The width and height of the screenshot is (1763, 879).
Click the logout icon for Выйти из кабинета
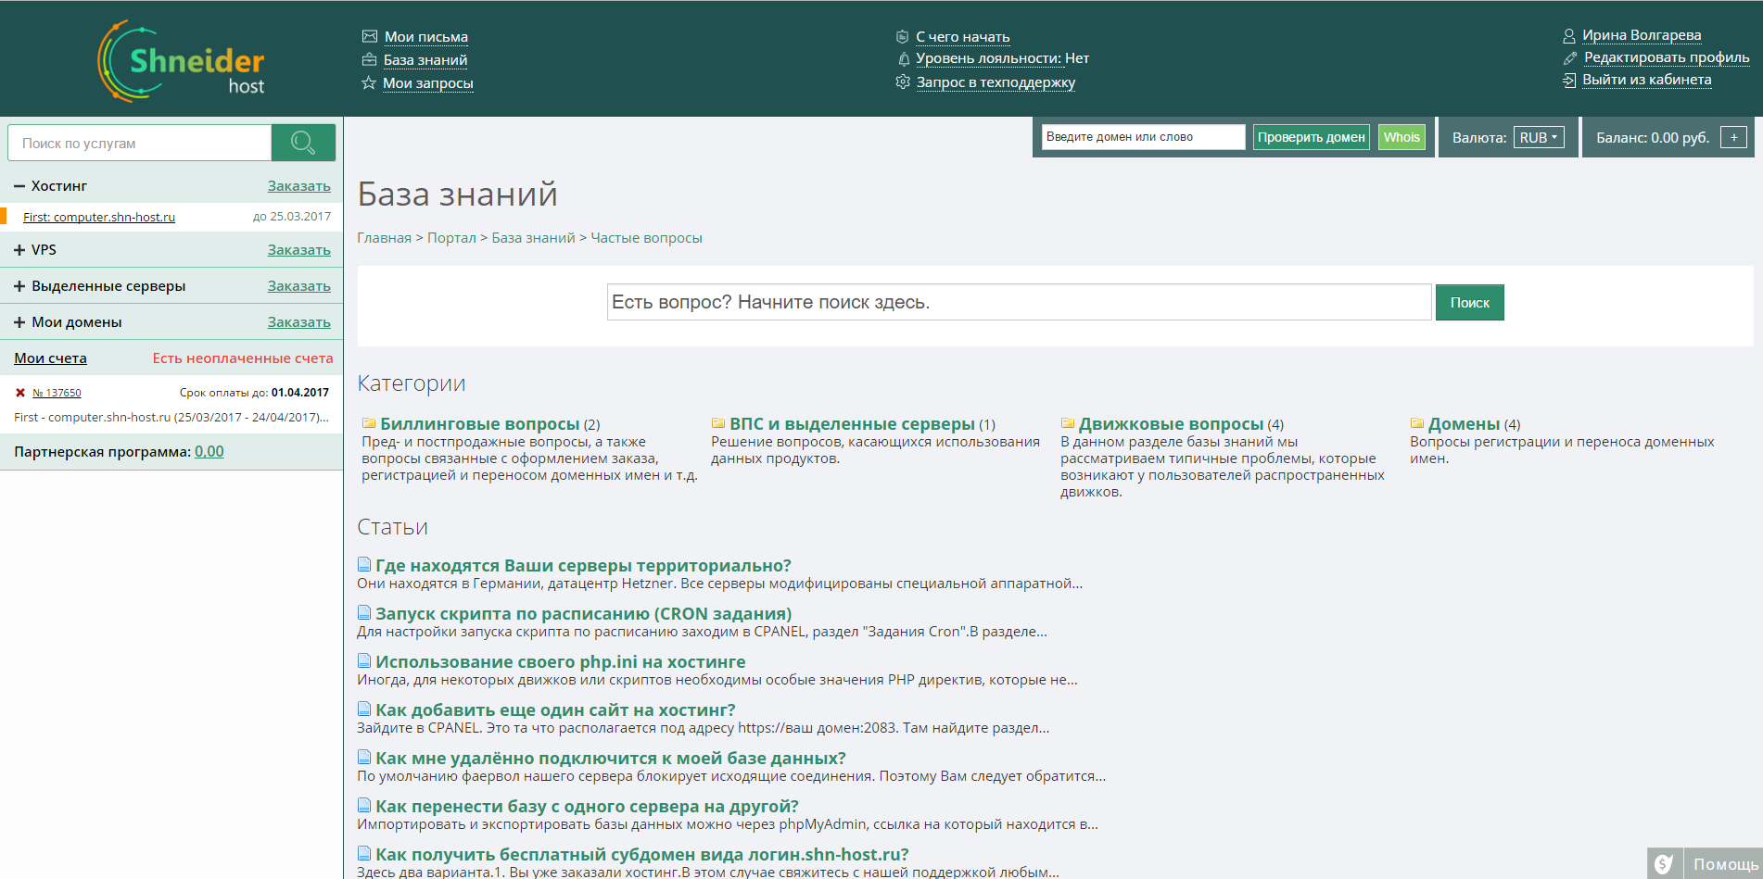(x=1567, y=80)
